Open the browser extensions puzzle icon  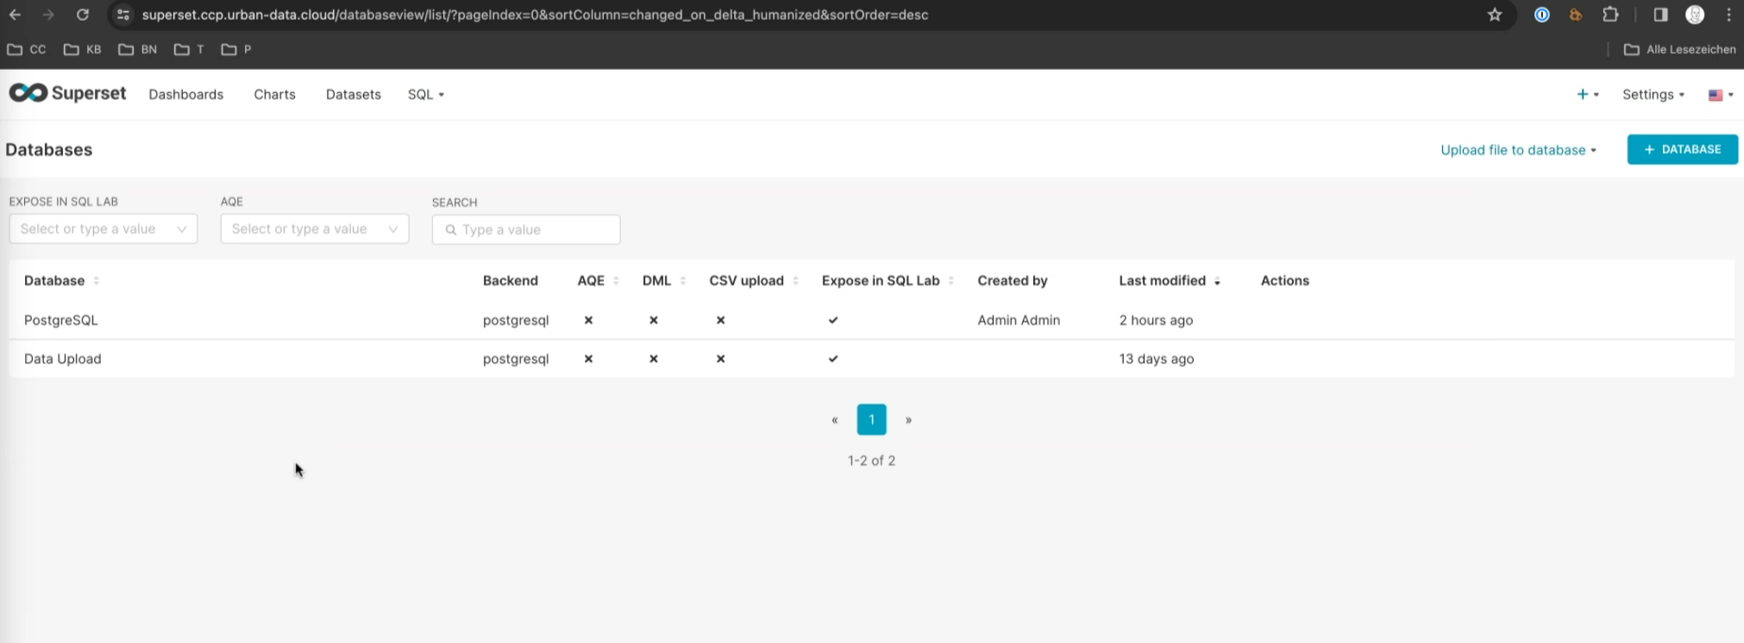pyautogui.click(x=1609, y=15)
